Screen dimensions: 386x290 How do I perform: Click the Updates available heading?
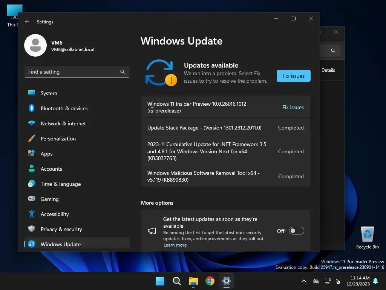click(211, 65)
